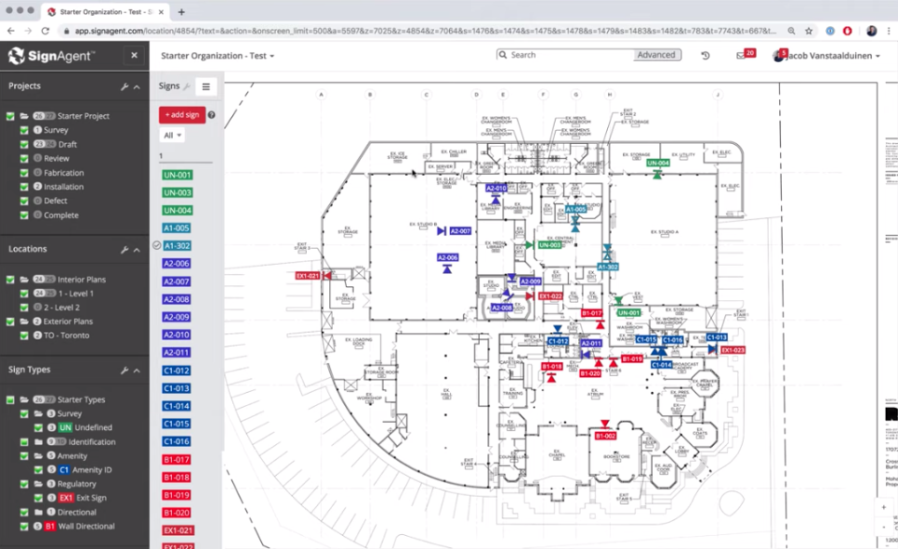Image resolution: width=898 pixels, height=549 pixels.
Task: Open the Starter Organization - Test dropdown
Action: coord(218,55)
